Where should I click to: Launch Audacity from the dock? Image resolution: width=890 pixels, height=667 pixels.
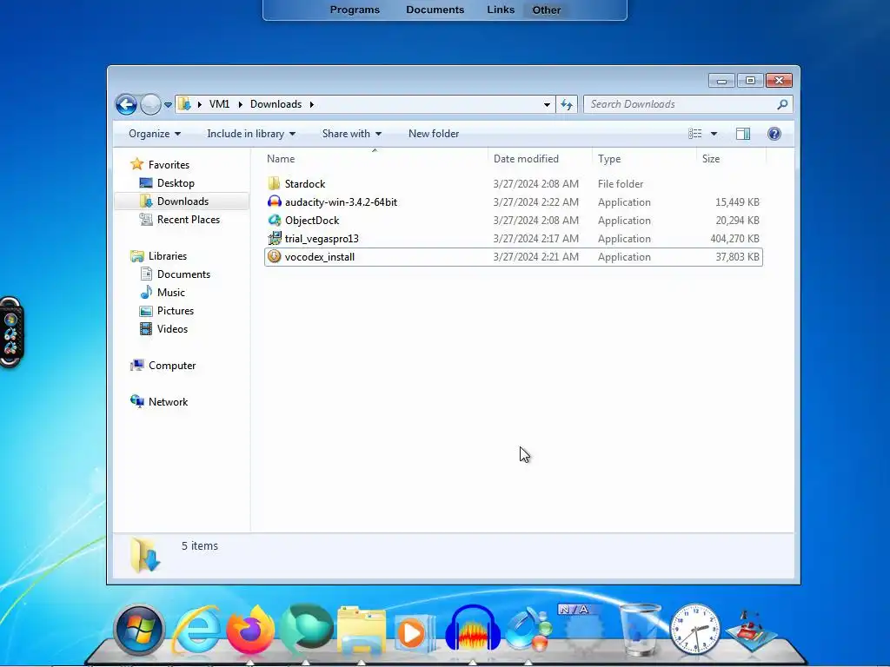coord(473,629)
